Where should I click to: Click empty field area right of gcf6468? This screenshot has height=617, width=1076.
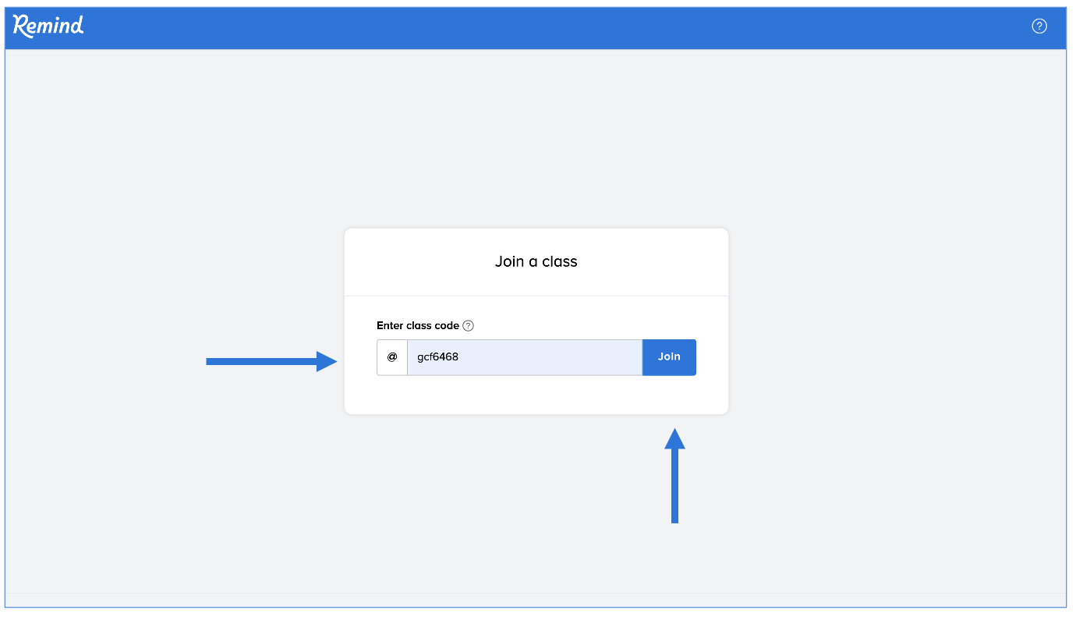[x=561, y=357]
